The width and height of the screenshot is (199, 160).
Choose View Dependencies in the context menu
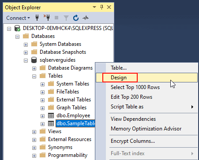click(146, 119)
